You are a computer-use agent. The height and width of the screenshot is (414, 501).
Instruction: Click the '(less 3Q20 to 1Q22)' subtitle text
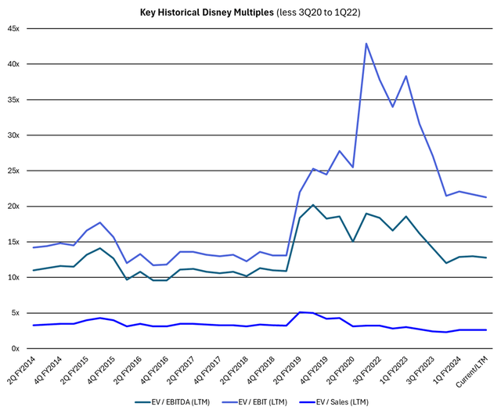319,13
